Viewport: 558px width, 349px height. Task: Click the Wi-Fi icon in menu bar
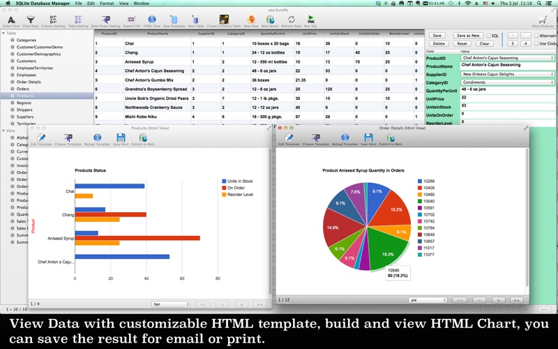(467, 3)
